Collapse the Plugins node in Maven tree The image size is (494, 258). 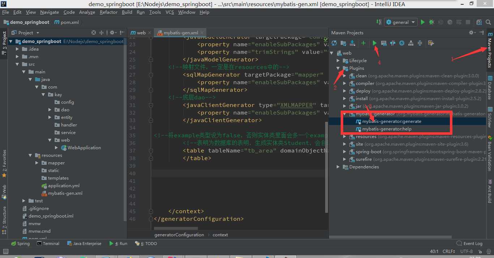click(338, 68)
